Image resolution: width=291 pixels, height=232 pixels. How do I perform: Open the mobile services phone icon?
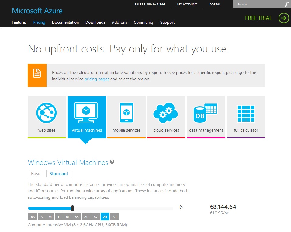126,113
